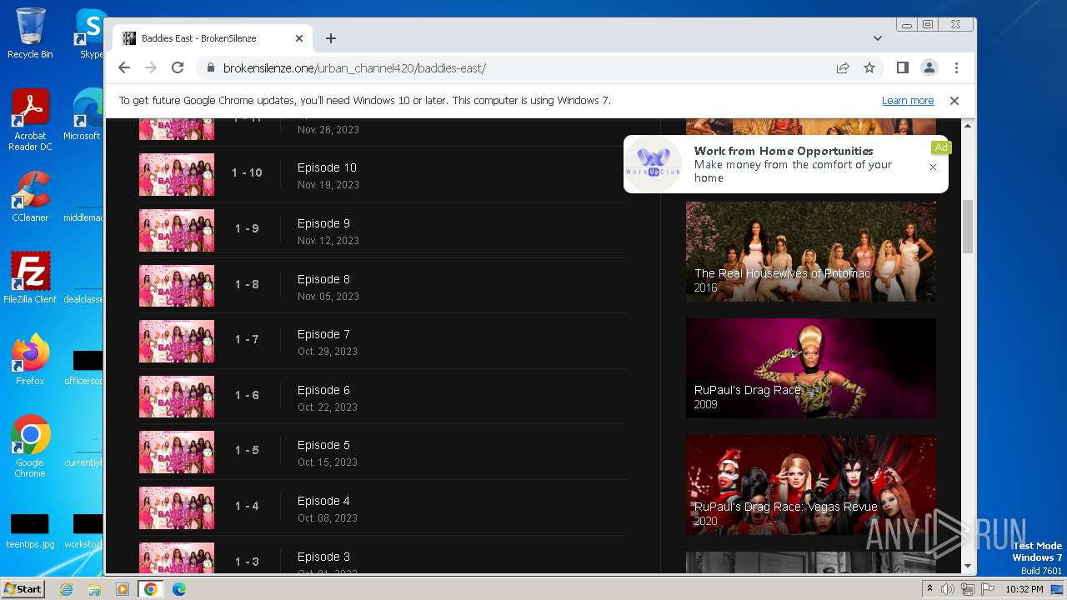
Task: Open Episode 3 link
Action: (x=323, y=557)
